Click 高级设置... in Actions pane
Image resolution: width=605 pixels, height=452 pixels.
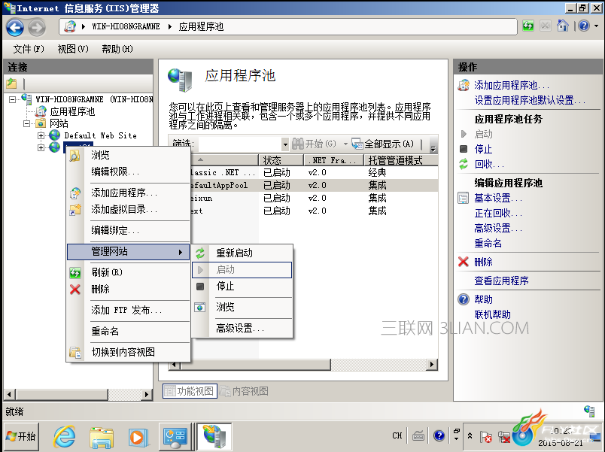click(497, 229)
